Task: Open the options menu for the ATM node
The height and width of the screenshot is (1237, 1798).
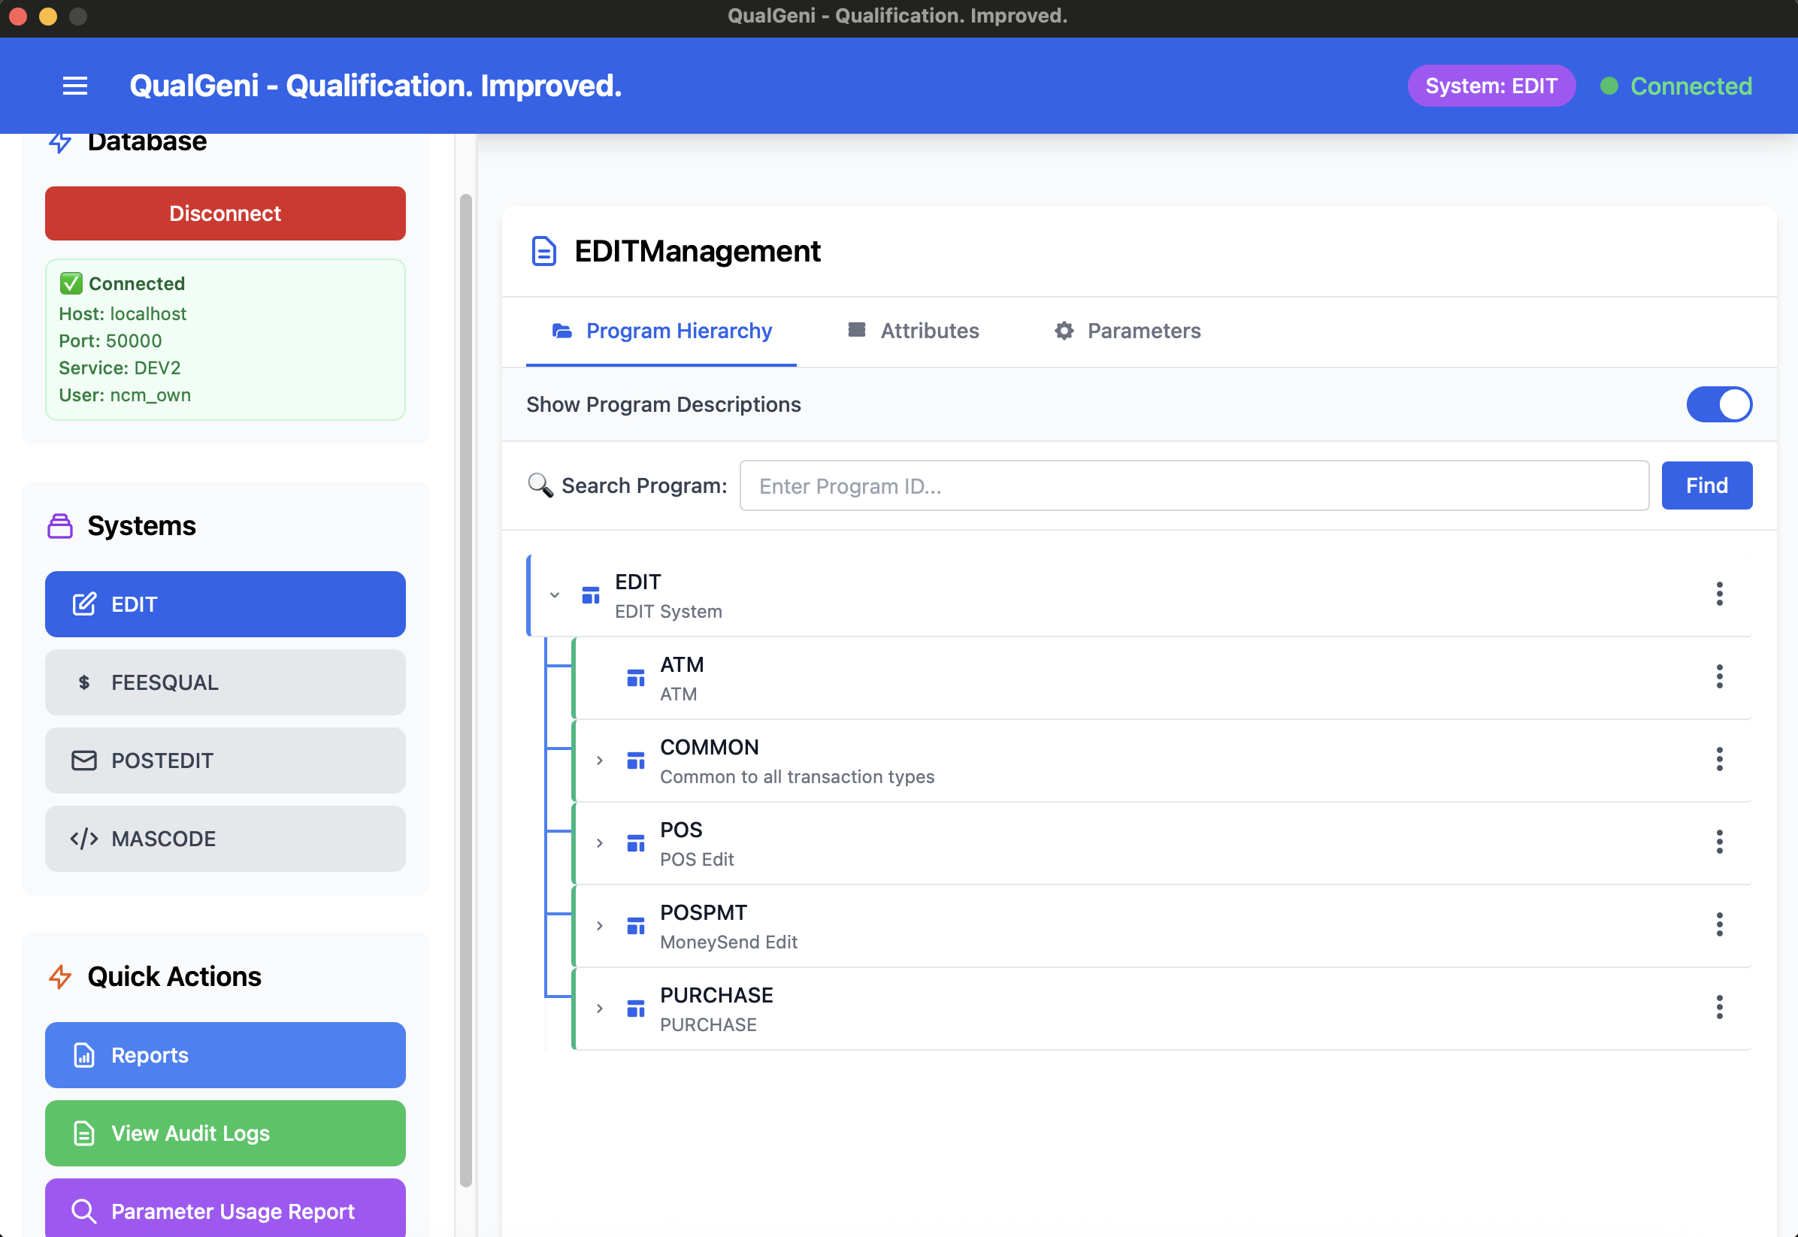Action: click(1720, 677)
